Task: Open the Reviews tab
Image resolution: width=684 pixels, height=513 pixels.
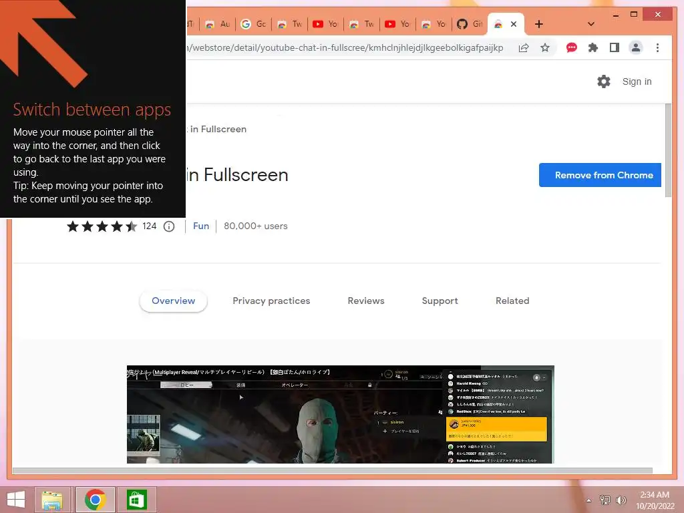Action: pyautogui.click(x=366, y=301)
